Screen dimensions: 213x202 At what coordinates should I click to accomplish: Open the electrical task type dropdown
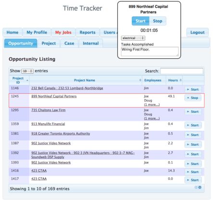[133, 38]
